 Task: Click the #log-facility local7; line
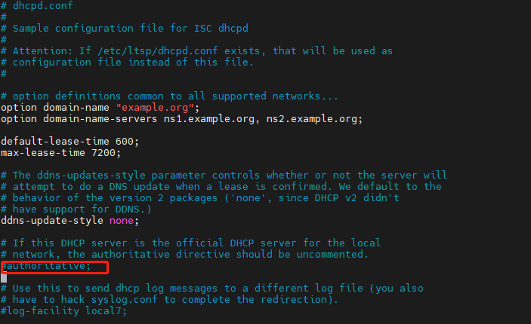(63, 311)
